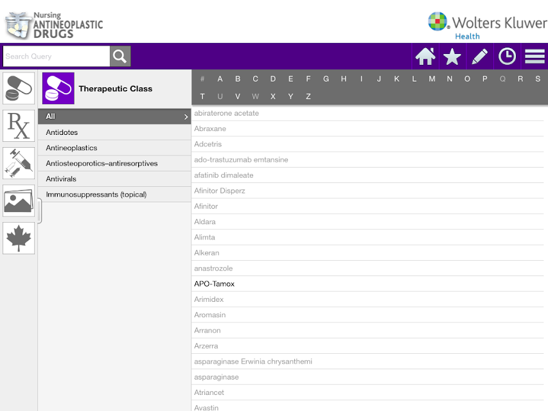
Task: Select Antidotes therapeutic class
Action: [x=114, y=132]
